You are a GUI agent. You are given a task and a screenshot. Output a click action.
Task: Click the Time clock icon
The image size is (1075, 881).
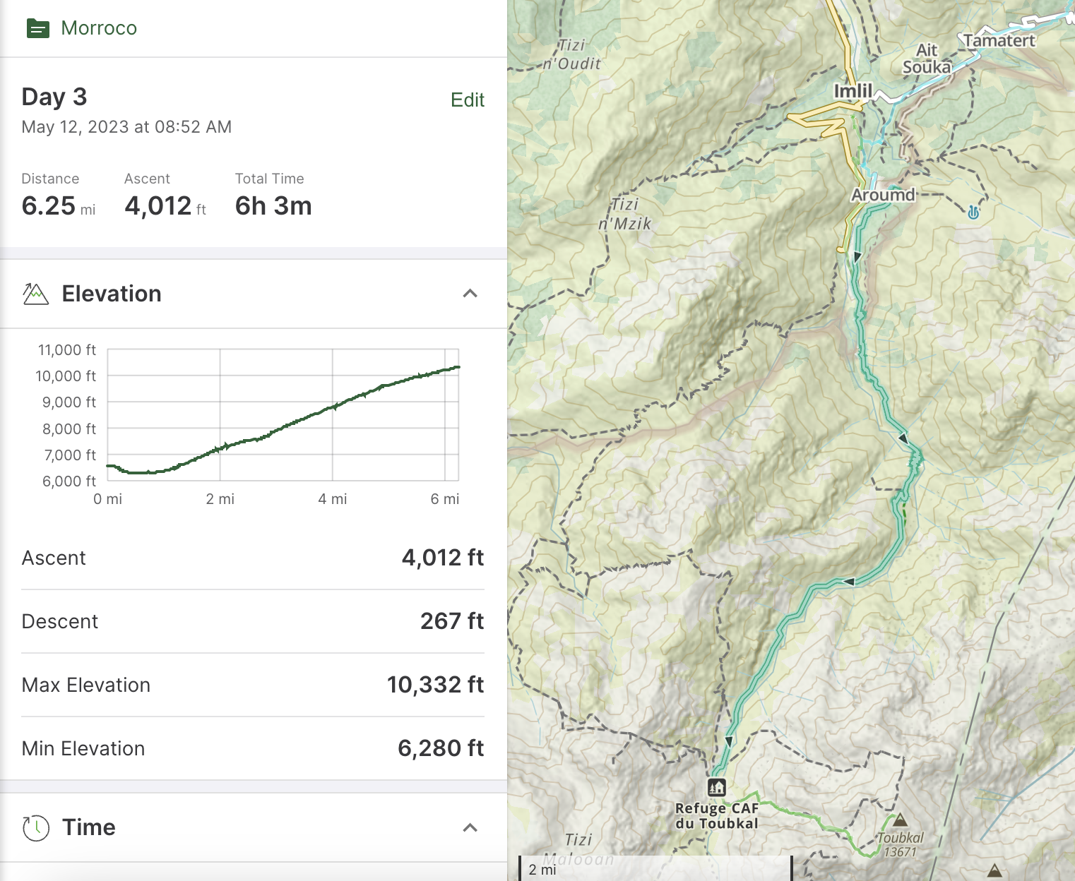click(x=35, y=827)
